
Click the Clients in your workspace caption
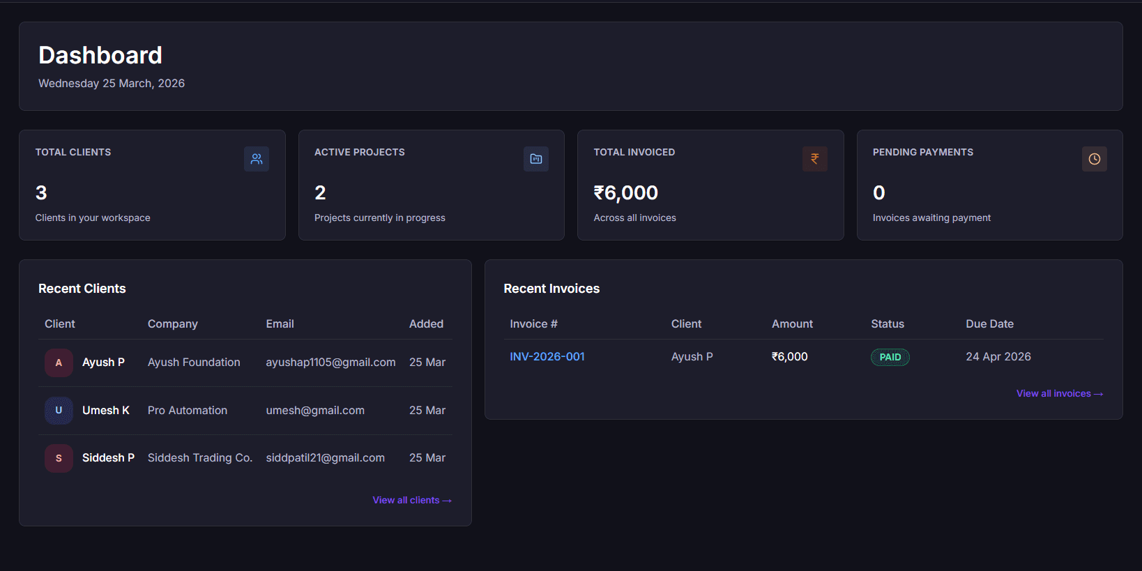tap(93, 218)
